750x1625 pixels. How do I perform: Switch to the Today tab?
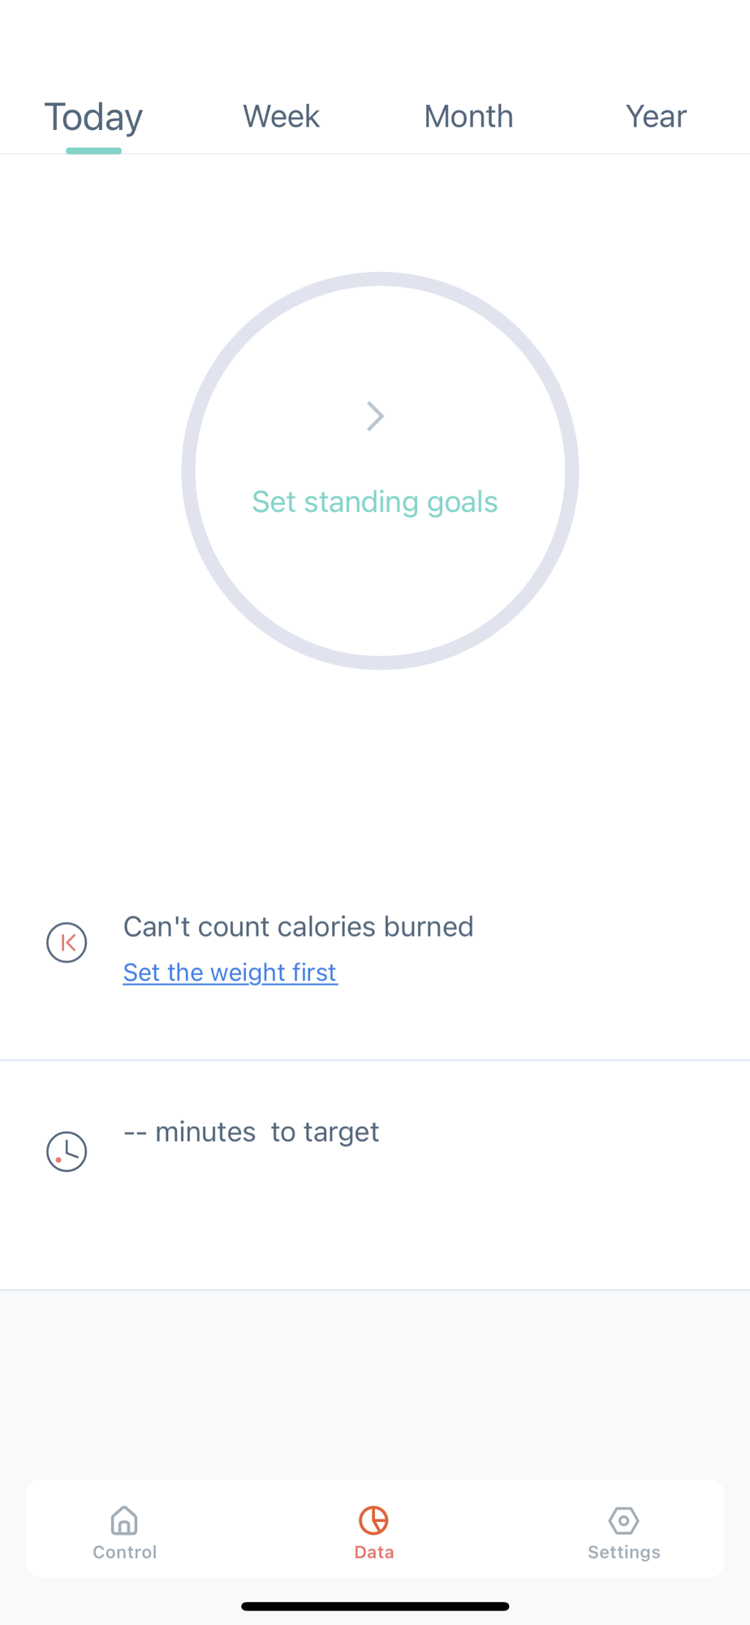pyautogui.click(x=93, y=117)
